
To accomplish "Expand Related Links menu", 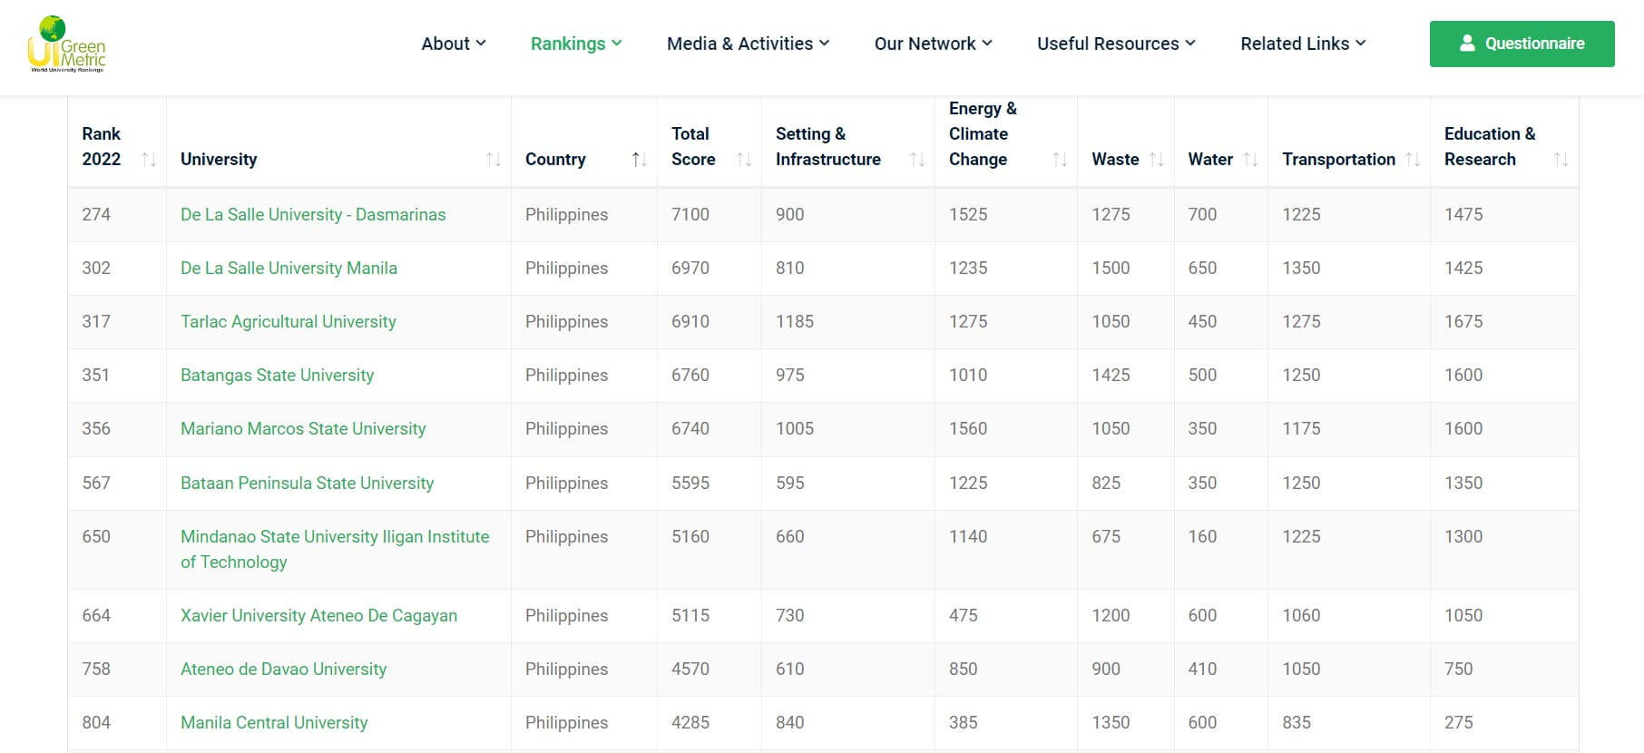I will [x=1303, y=44].
